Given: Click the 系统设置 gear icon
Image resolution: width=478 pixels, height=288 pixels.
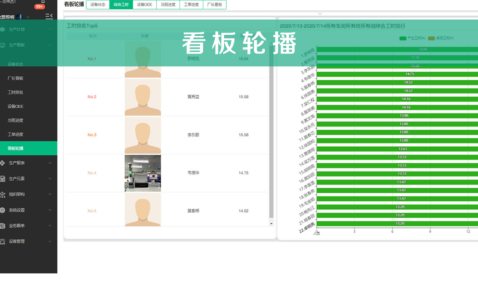Looking at the screenshot, I should [x=3, y=210].
